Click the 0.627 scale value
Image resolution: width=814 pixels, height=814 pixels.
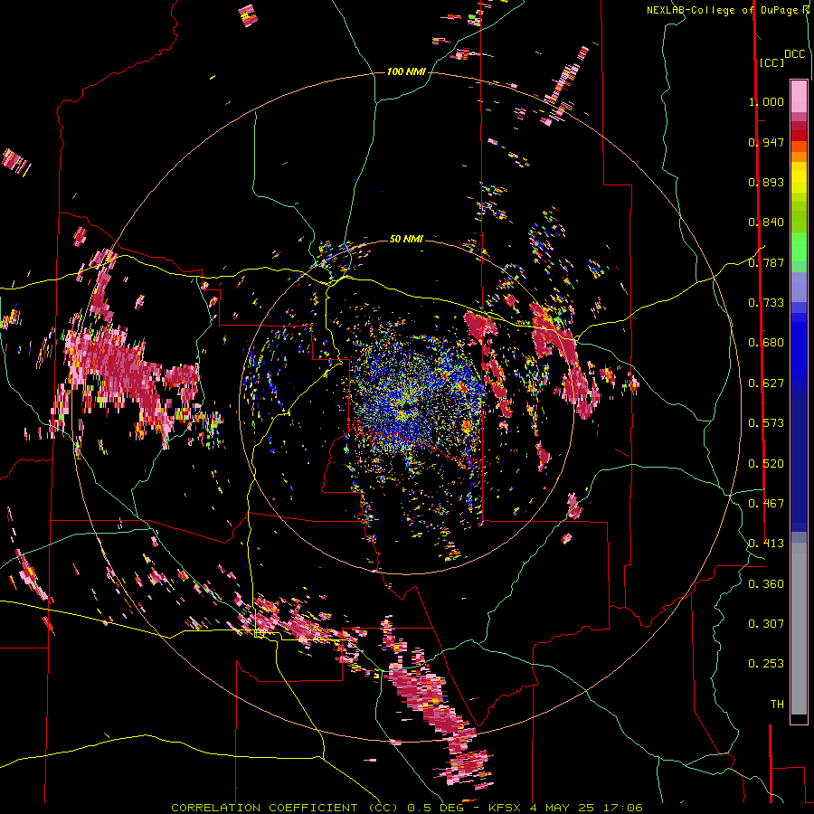point(766,383)
